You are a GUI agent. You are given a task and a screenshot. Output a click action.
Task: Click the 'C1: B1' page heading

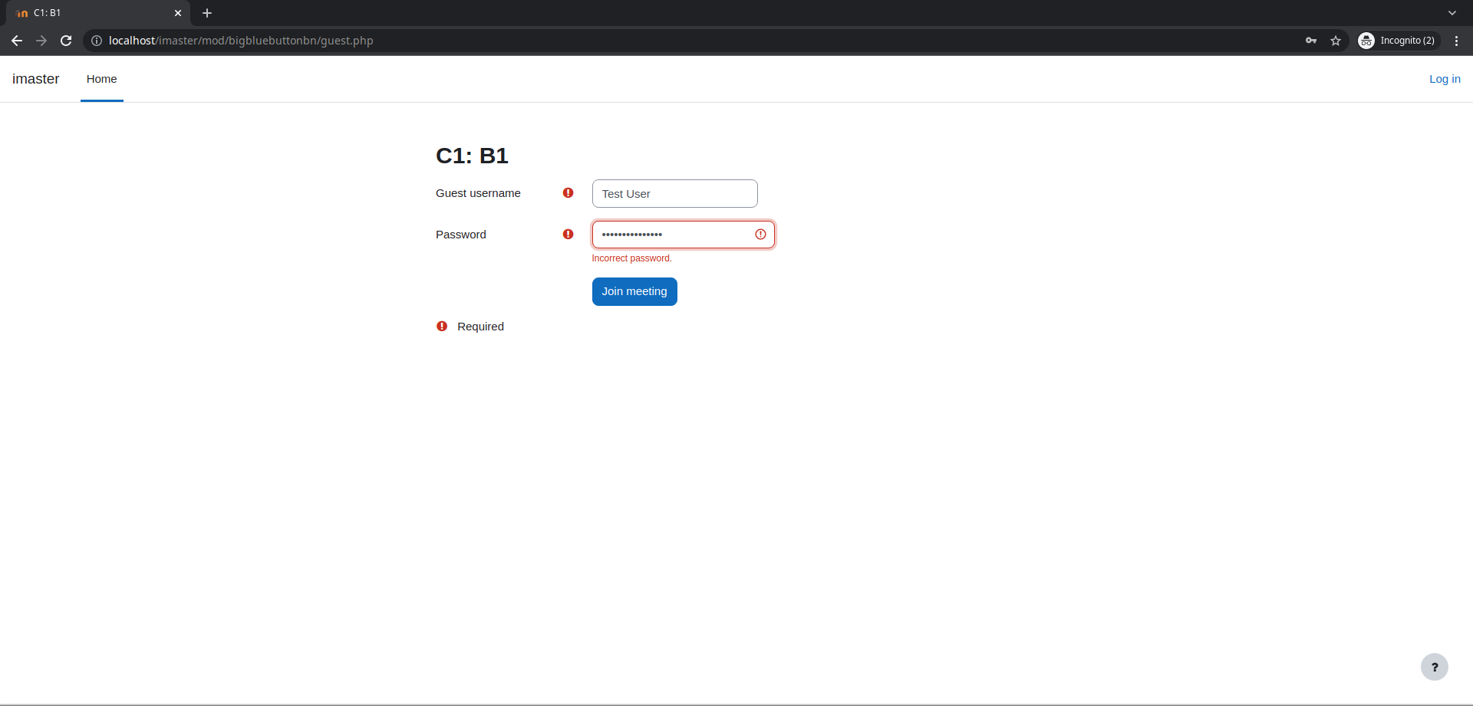tap(472, 156)
